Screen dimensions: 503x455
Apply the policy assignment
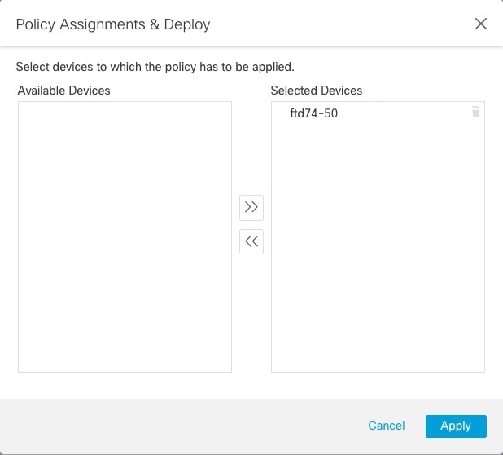[456, 426]
